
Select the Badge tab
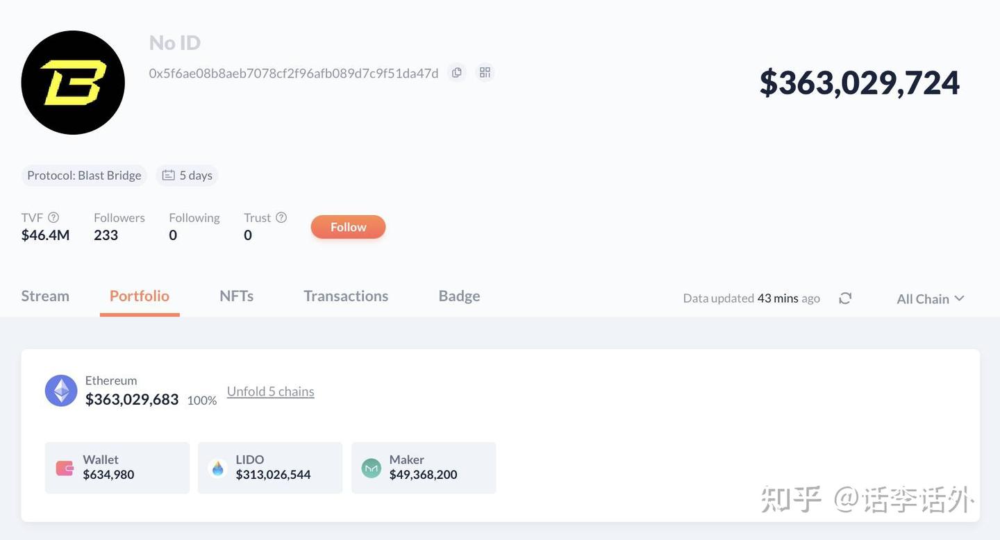(x=459, y=296)
